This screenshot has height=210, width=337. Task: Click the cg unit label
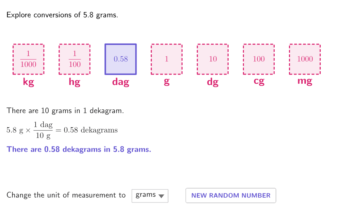click(x=259, y=81)
